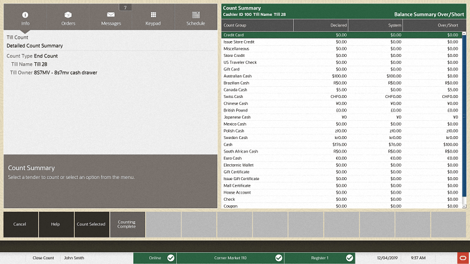Click the Canada Cash $5.00 declared amount
Screen dimensions: 470x264
tap(341, 90)
